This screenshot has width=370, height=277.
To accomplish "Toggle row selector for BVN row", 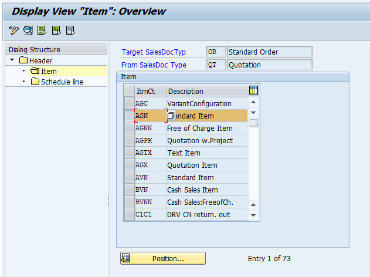I will [x=129, y=190].
